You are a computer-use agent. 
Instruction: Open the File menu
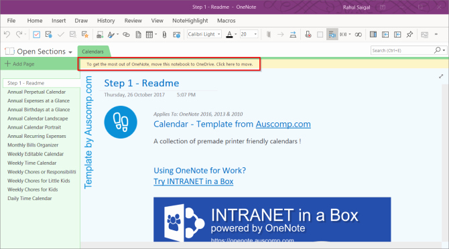tap(11, 21)
